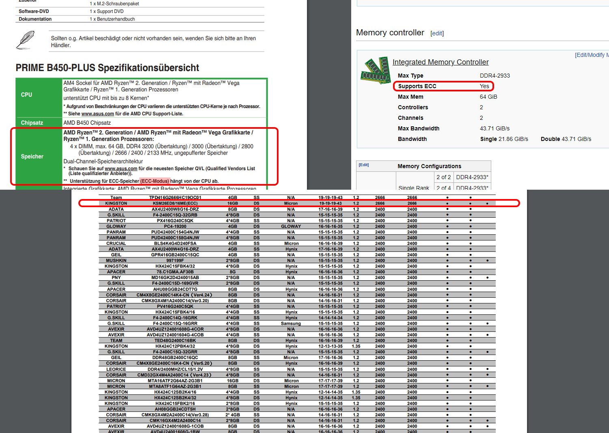Click the Edit link beside Memory Configurations
Screen dimensions: 609x433
pos(364,165)
